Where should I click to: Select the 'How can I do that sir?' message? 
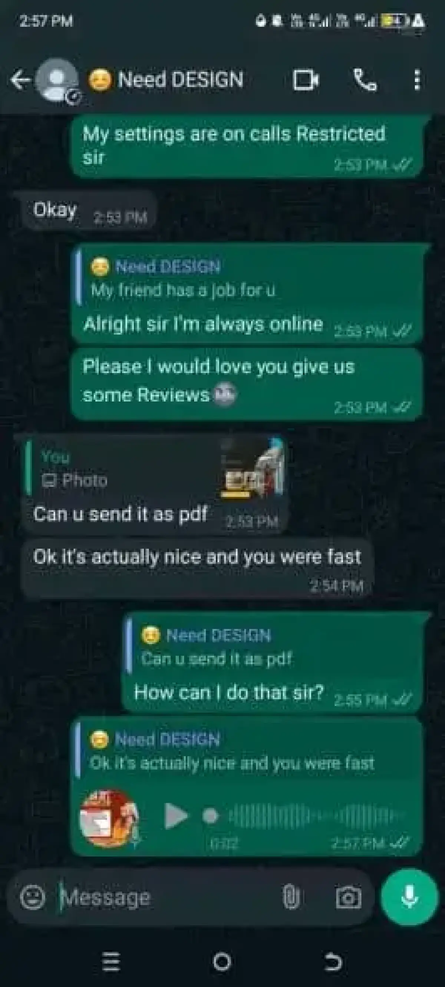[229, 693]
